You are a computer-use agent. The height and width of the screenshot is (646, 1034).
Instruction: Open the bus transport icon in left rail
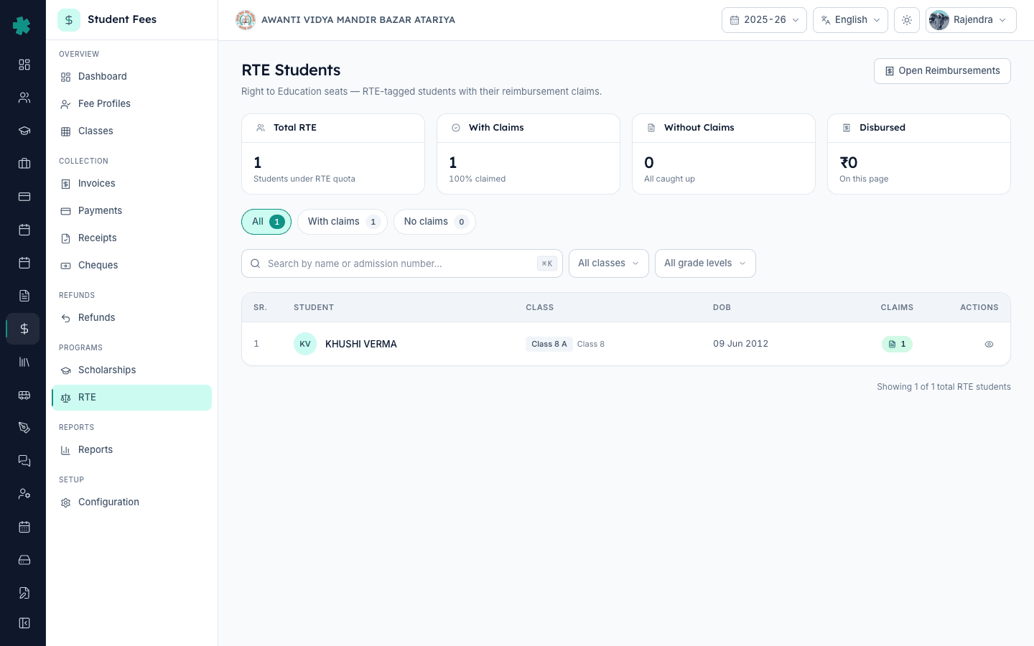point(24,395)
